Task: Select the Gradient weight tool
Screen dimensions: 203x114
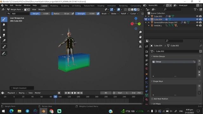Action: click(4, 41)
